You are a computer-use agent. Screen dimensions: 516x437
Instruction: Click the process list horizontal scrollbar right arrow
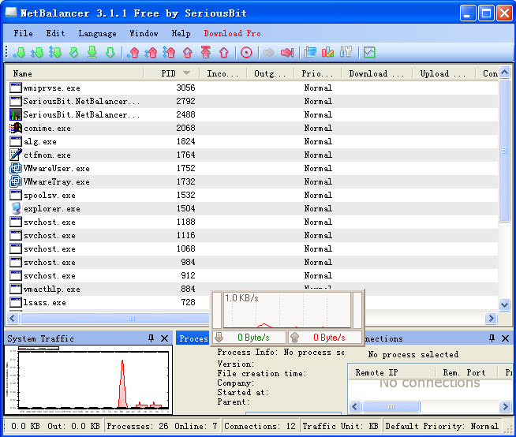point(491,319)
